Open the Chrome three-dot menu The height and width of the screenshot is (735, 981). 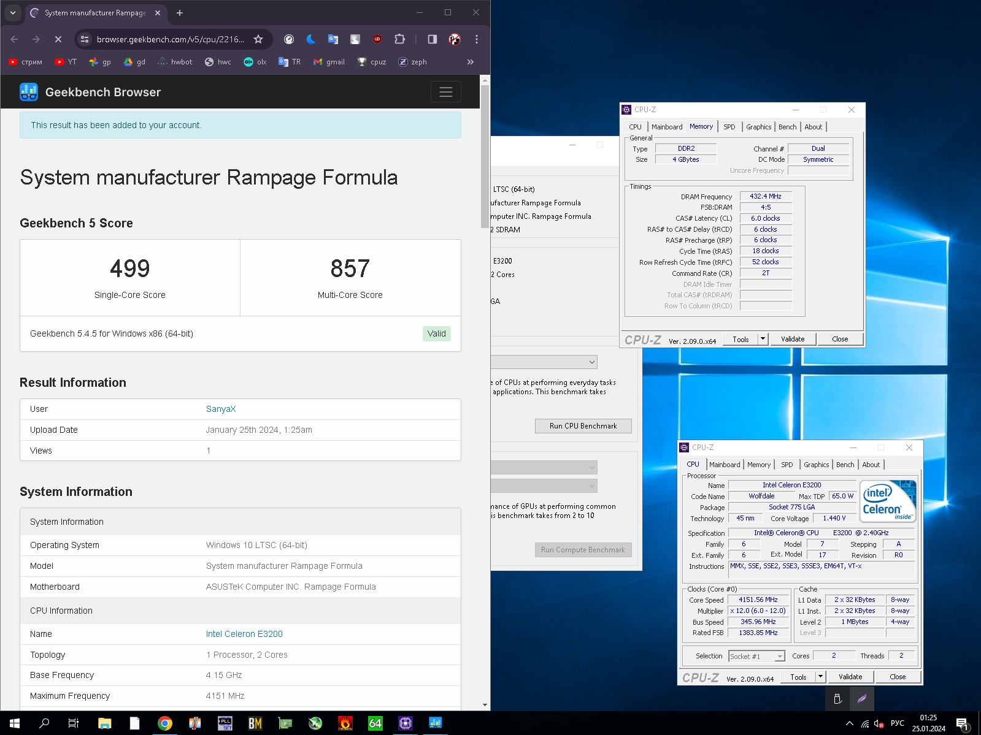coord(477,39)
